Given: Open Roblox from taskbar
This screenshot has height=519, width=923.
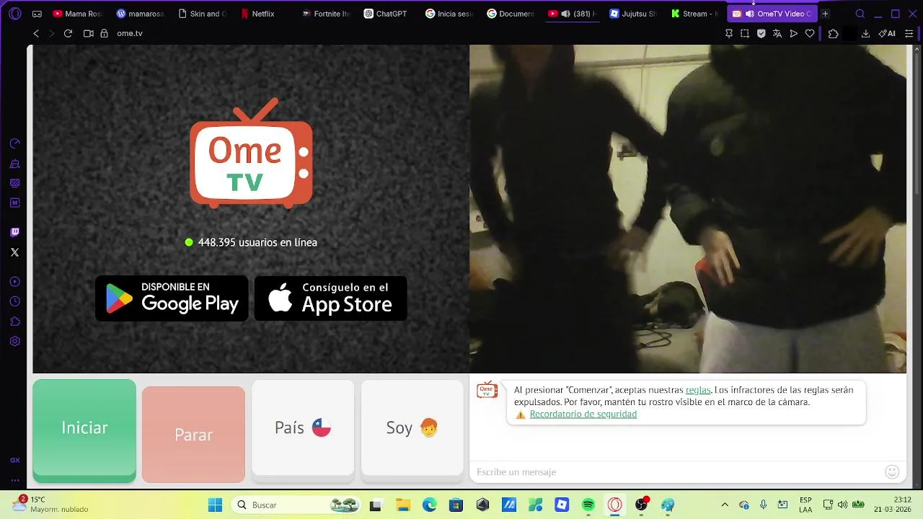Looking at the screenshot, I should (x=562, y=505).
